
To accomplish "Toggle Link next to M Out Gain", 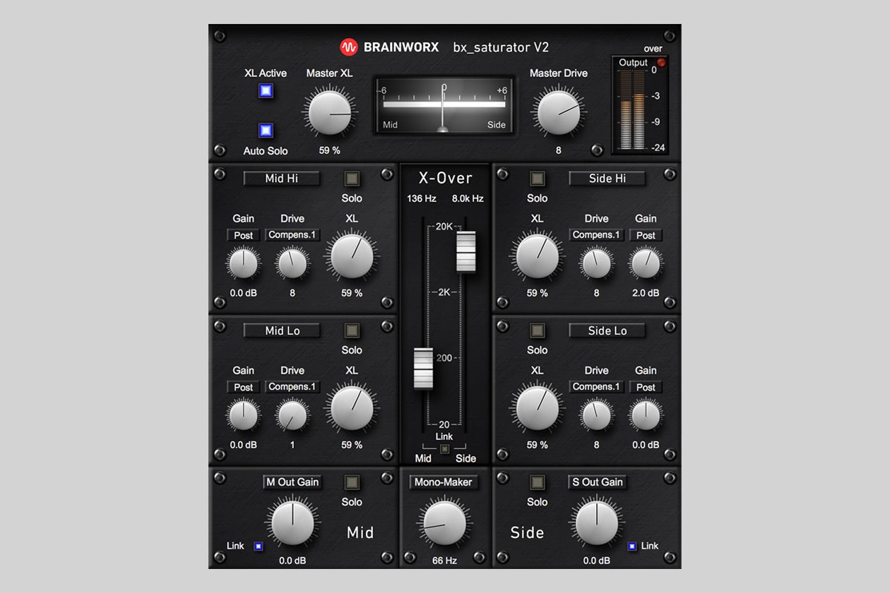I will point(258,546).
